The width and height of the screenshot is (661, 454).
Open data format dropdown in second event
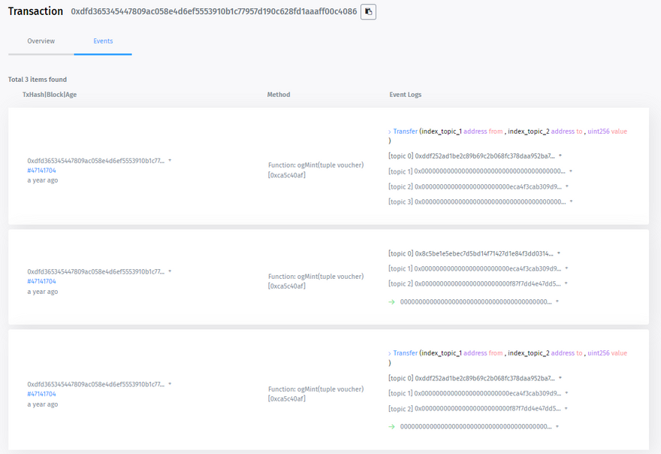point(557,302)
